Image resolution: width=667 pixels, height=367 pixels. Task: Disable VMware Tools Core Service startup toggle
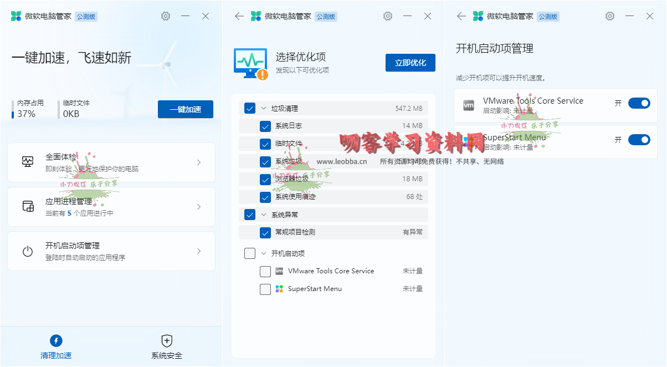coord(639,103)
